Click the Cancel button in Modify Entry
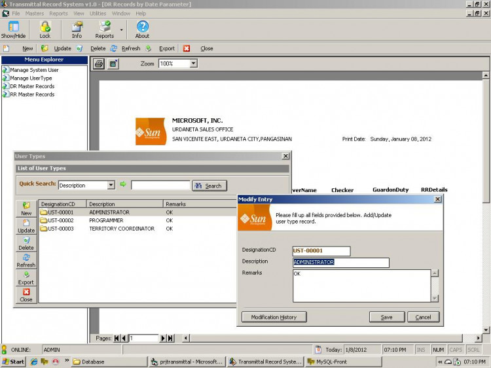 coord(424,317)
